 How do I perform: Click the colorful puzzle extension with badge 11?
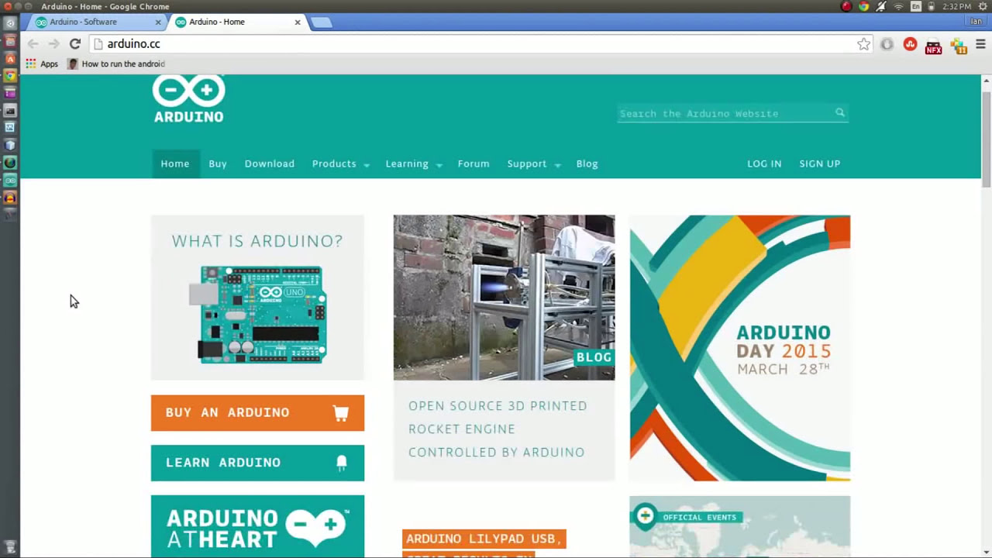[959, 46]
